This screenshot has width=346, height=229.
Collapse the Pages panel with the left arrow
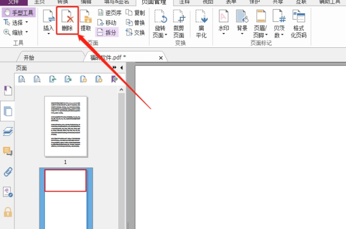(122, 67)
